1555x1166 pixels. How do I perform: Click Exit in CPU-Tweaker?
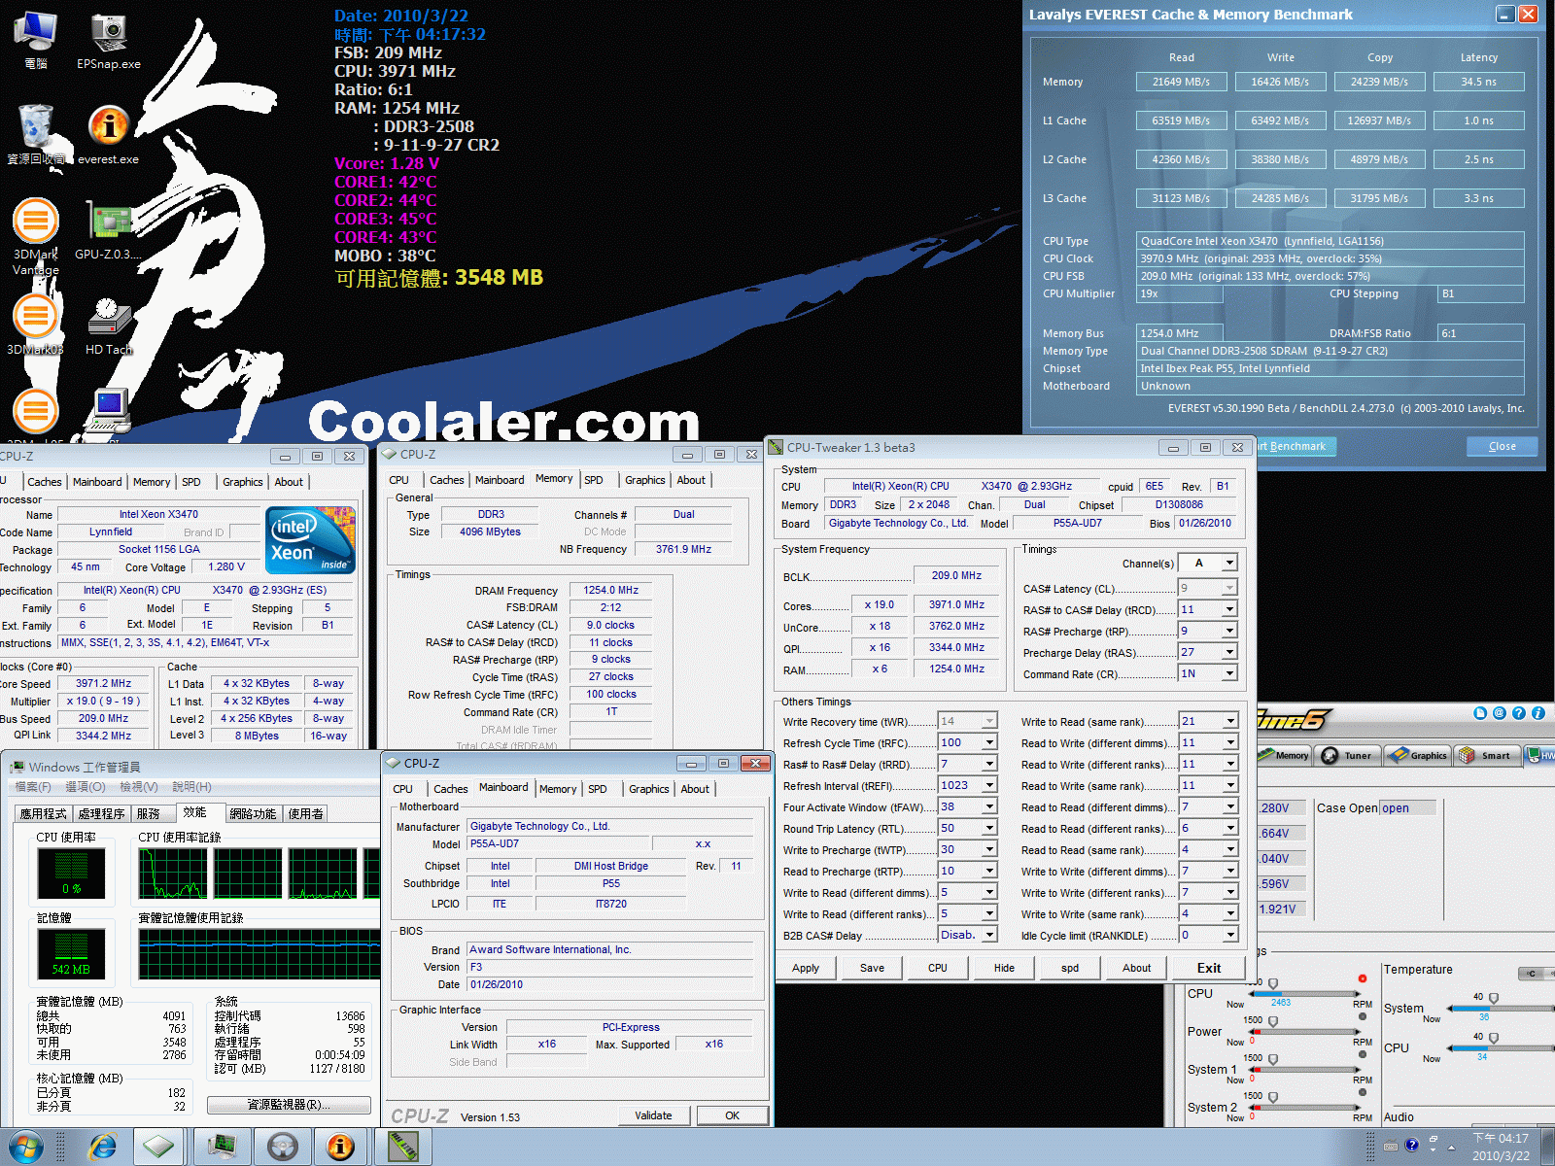pyautogui.click(x=1209, y=968)
